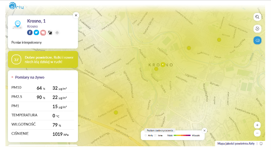
Task: Click the Airly logo
Action: tap(16, 6)
